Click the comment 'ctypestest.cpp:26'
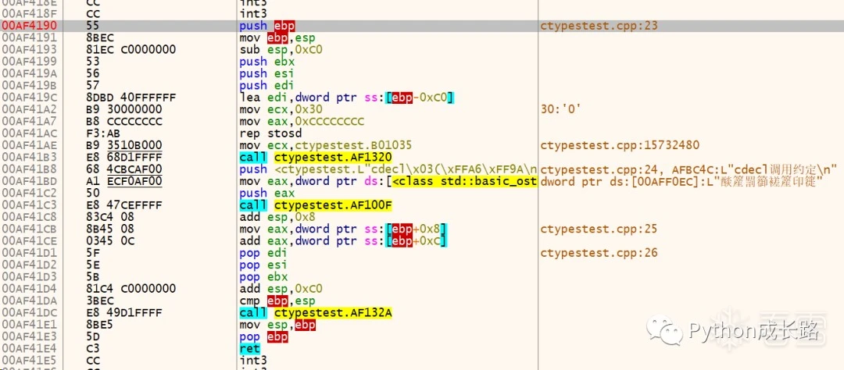Screen dimensions: 844x370 (x=599, y=253)
